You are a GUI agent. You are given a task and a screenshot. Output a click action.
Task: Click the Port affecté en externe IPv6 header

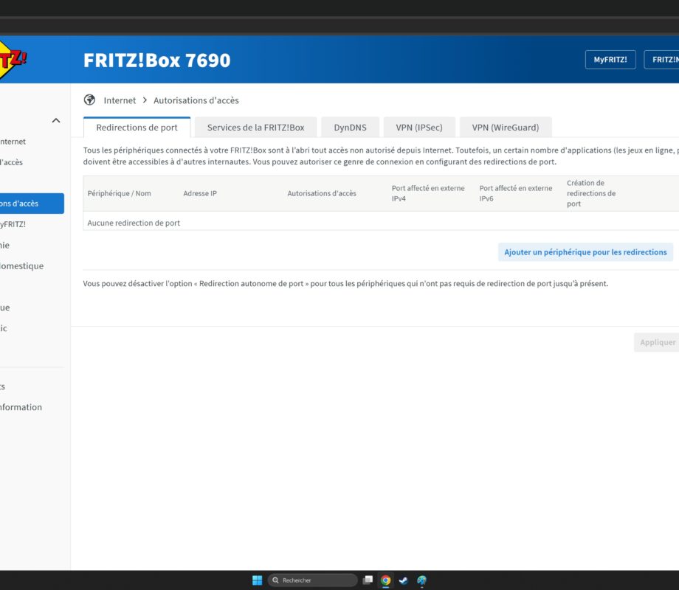click(x=515, y=193)
